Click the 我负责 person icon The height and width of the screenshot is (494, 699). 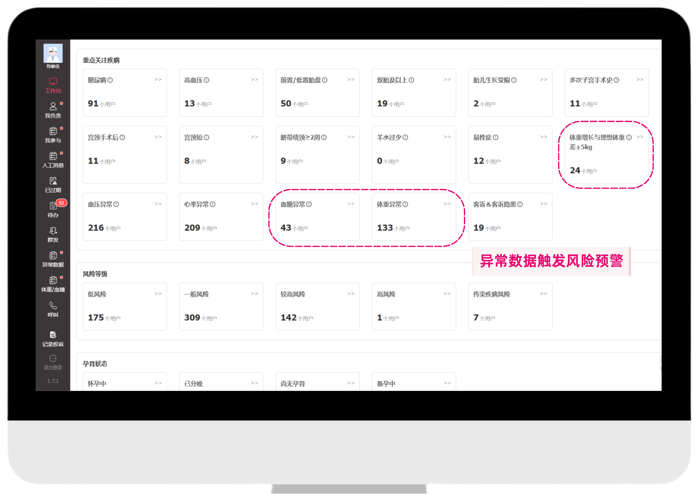53,106
